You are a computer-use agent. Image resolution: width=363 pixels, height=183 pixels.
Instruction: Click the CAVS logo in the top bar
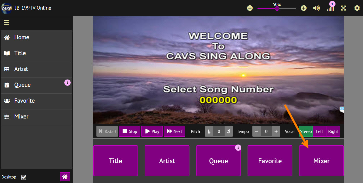click(7, 8)
